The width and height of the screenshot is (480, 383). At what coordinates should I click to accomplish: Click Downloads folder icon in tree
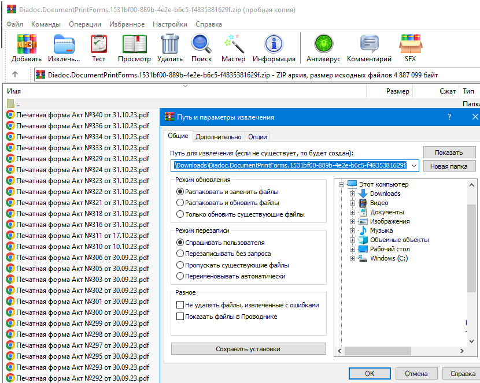[x=363, y=194]
